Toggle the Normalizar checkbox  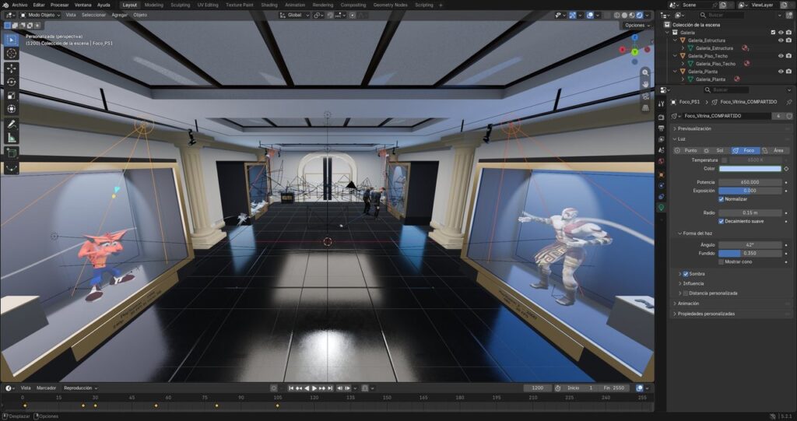pos(722,199)
